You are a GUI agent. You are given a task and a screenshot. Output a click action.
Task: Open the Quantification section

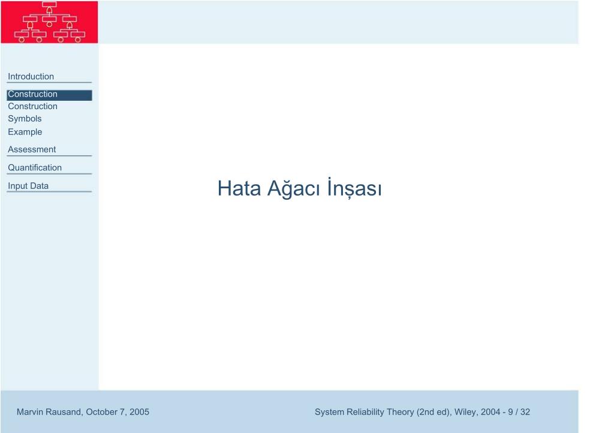coord(35,167)
